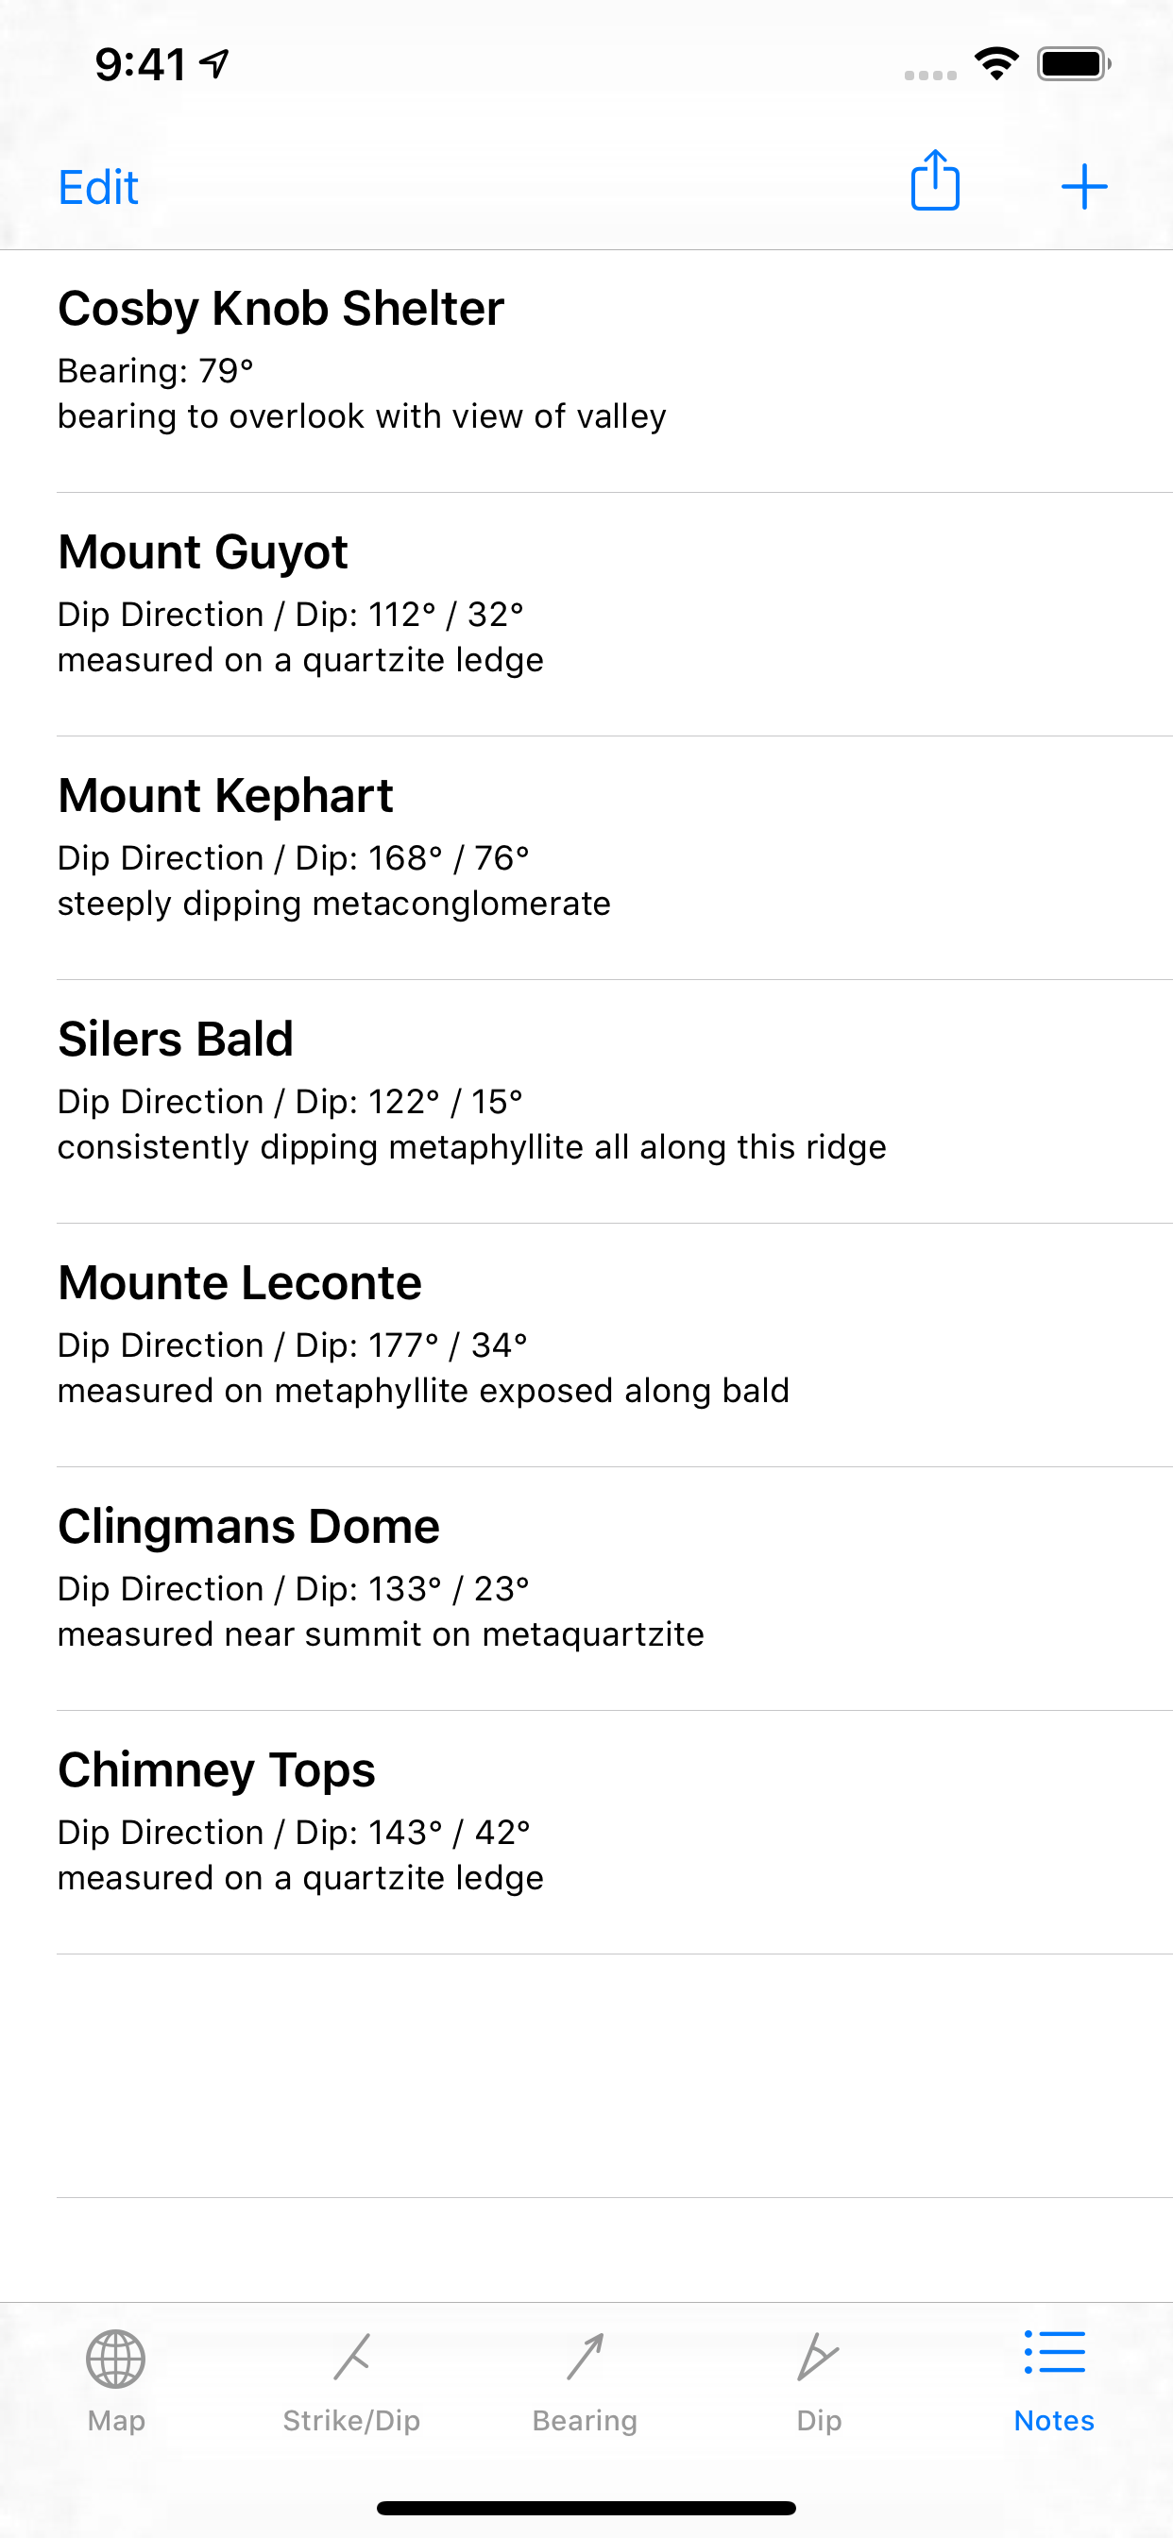Select the Strike/Dip compass icon
Image resolution: width=1173 pixels, height=2538 pixels.
[352, 2357]
